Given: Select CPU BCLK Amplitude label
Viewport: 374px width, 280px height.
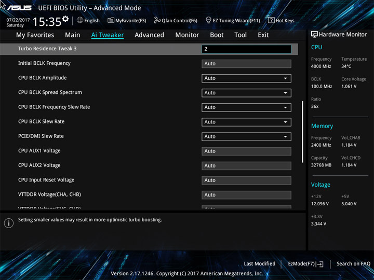Looking at the screenshot, I should coord(42,78).
